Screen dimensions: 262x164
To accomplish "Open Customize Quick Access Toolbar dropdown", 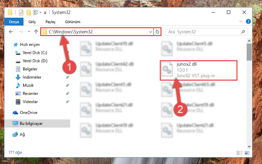I will (x=45, y=13).
